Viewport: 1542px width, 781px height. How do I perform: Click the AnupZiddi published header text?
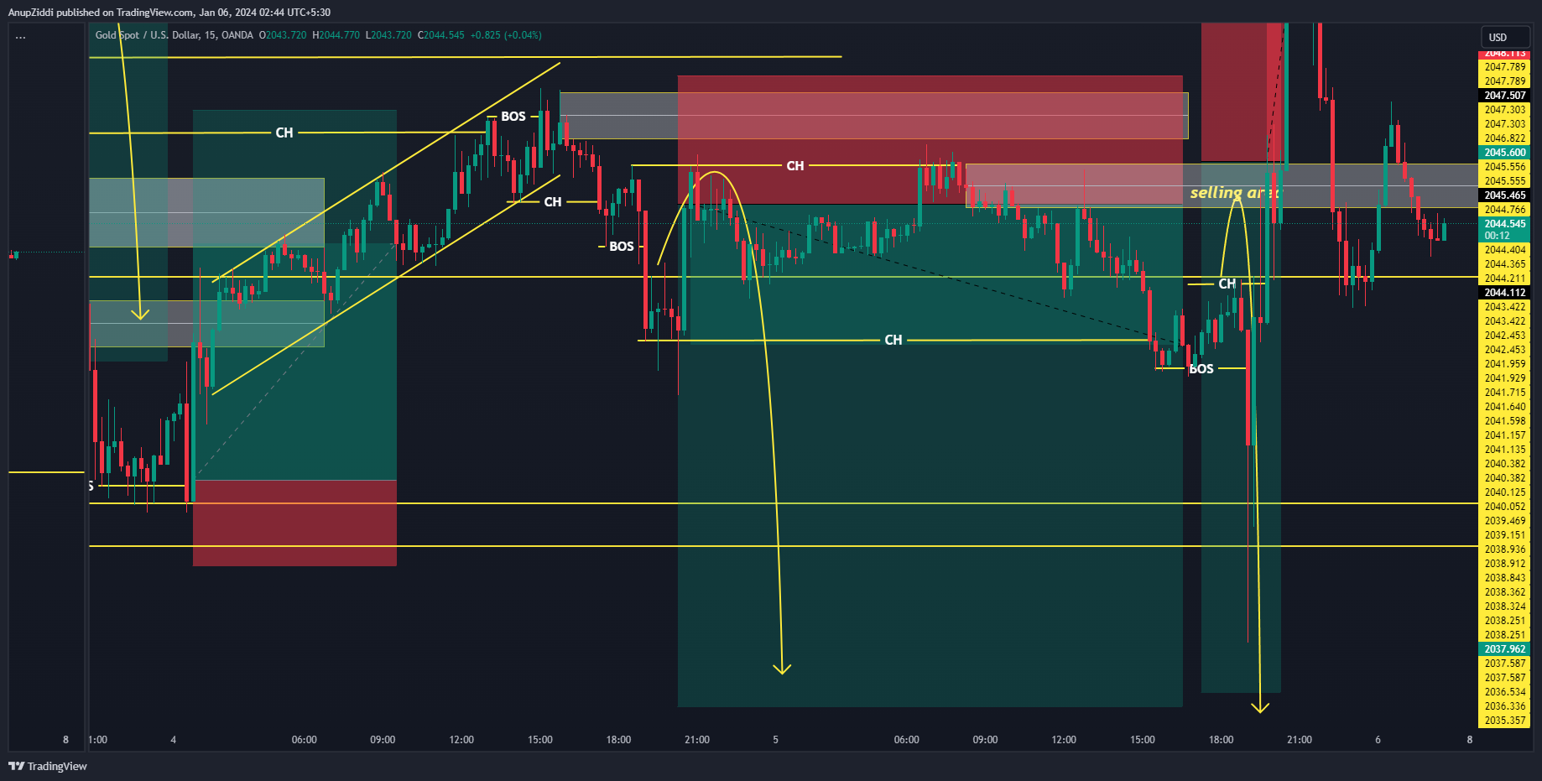coord(169,12)
